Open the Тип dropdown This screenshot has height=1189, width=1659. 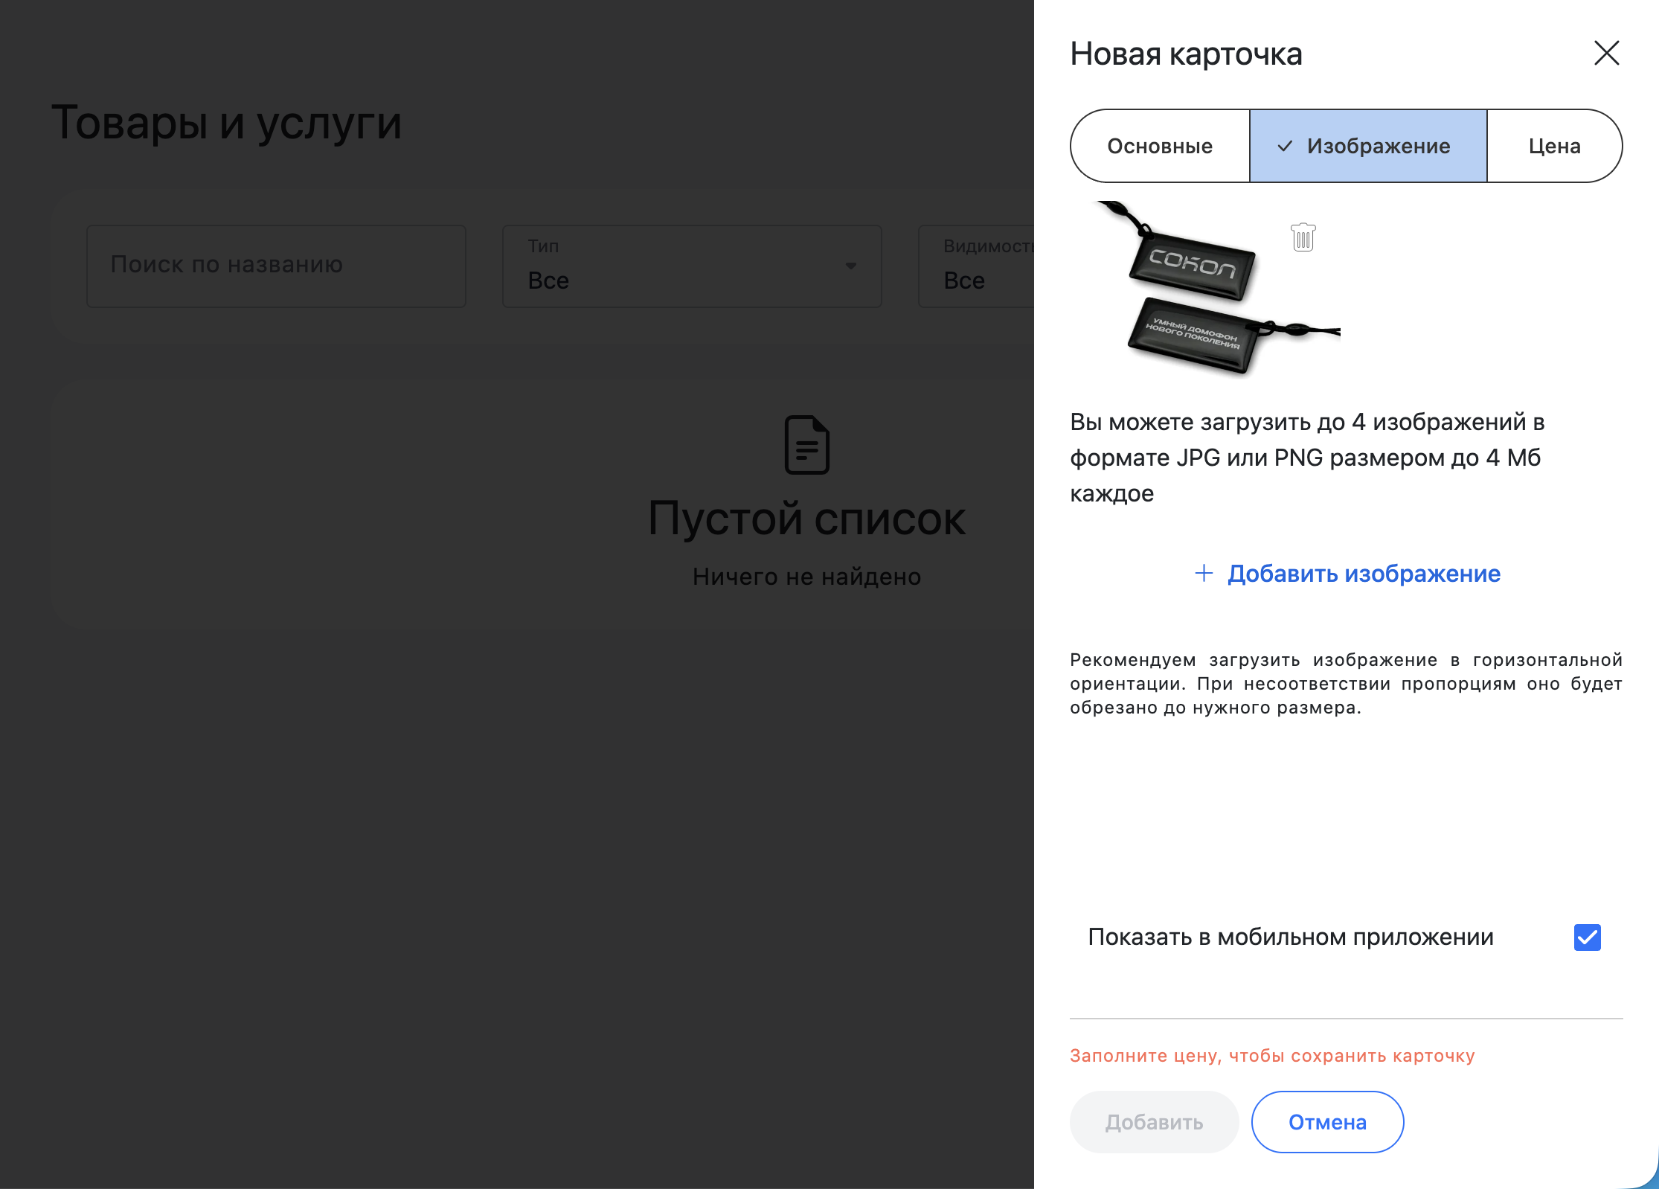691,266
